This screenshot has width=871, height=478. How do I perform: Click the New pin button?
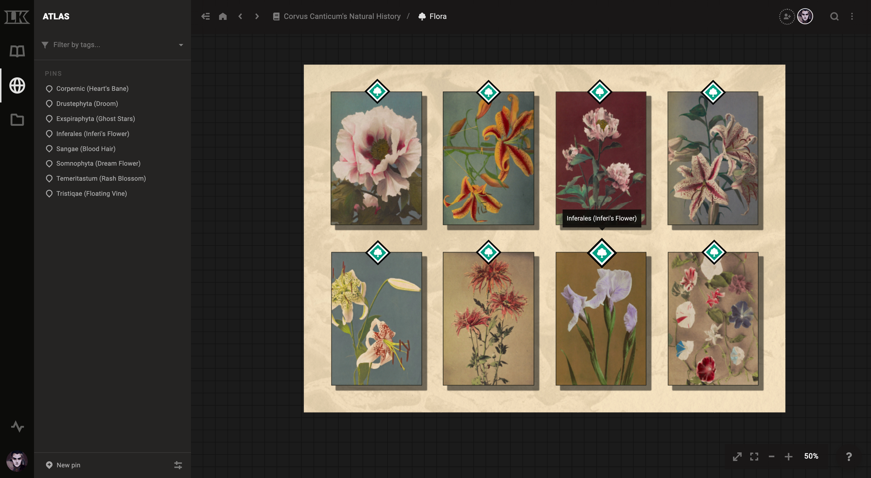pyautogui.click(x=62, y=465)
